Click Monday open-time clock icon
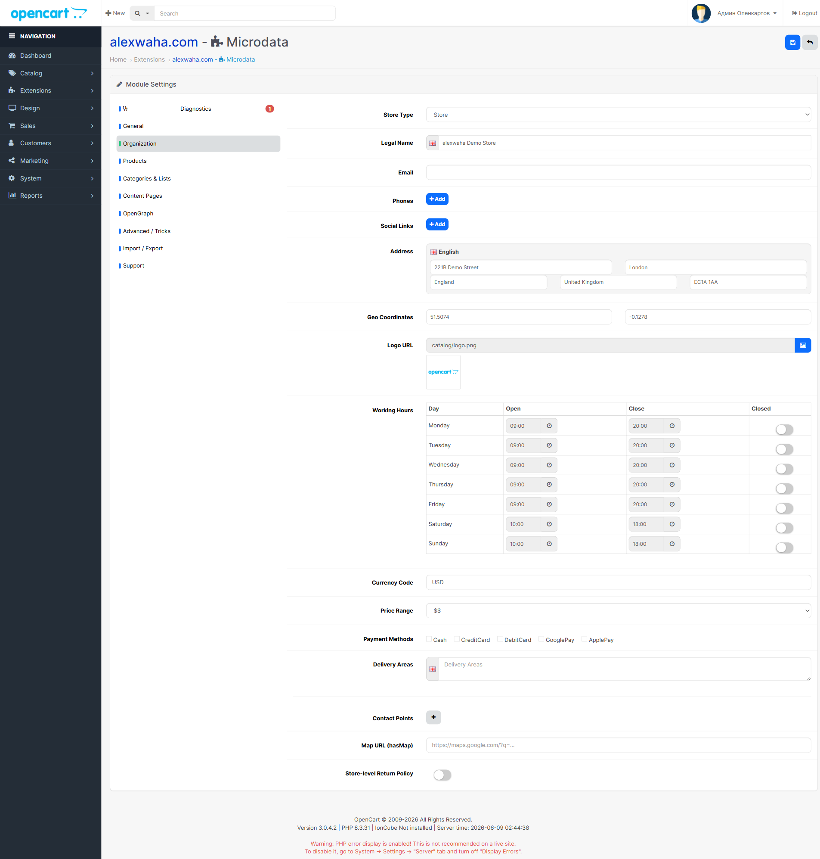Image resolution: width=820 pixels, height=859 pixels. pyautogui.click(x=549, y=426)
